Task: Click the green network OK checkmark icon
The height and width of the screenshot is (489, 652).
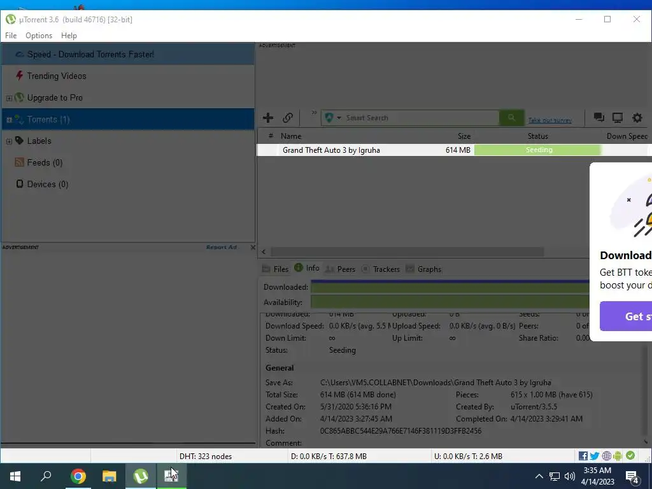Action: pyautogui.click(x=630, y=456)
